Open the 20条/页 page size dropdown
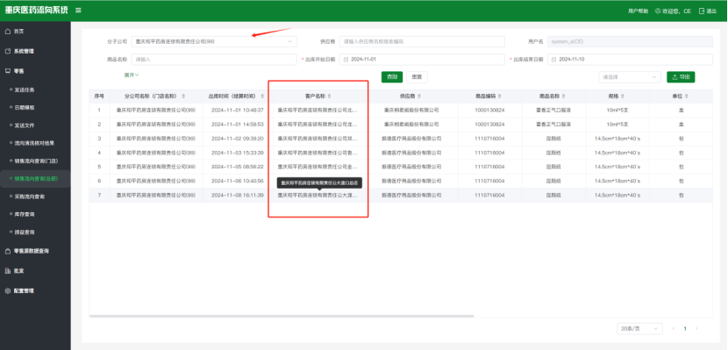Screen dimensions: 728x350 coord(639,329)
